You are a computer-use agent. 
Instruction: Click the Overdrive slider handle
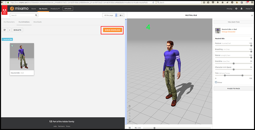click(234, 64)
